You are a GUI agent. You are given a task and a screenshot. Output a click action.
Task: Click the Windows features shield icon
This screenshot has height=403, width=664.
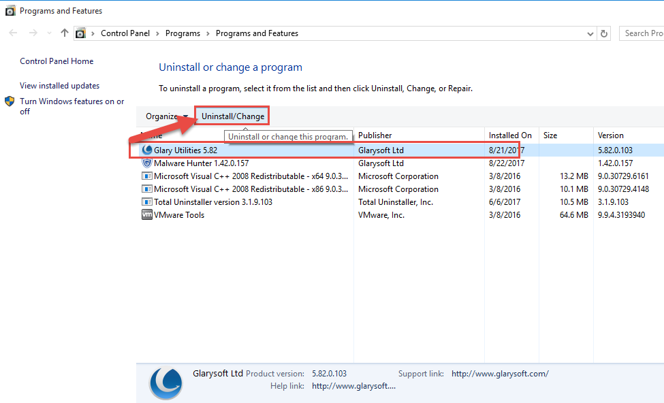[x=10, y=101]
